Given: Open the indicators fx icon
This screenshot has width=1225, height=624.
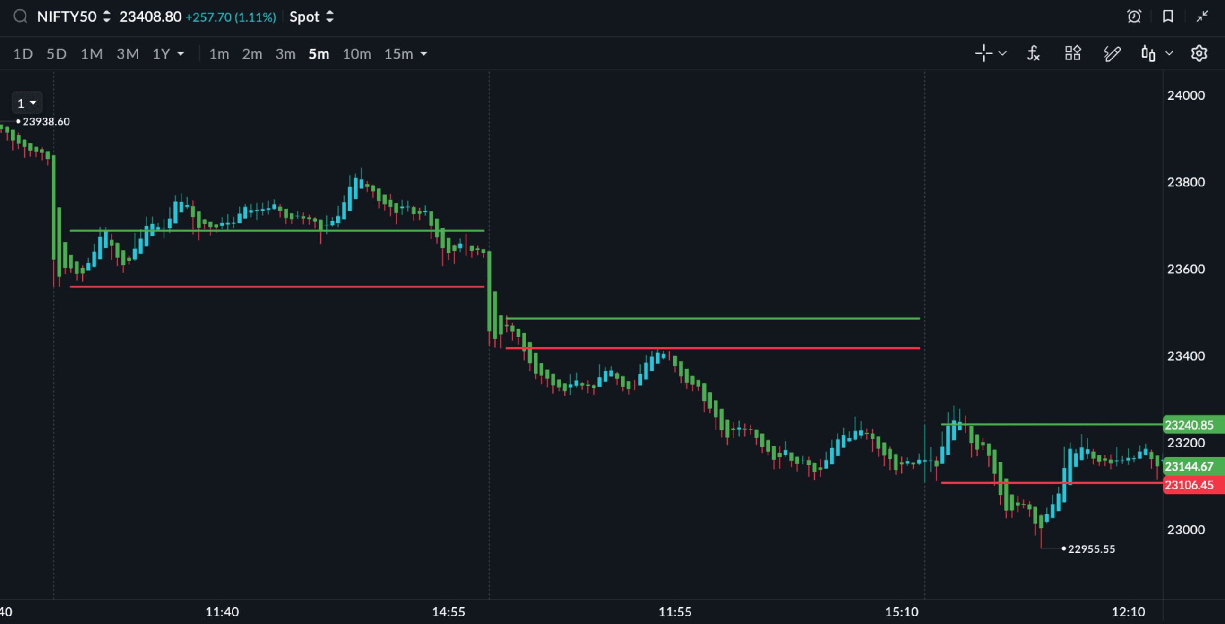Looking at the screenshot, I should click(x=1033, y=54).
